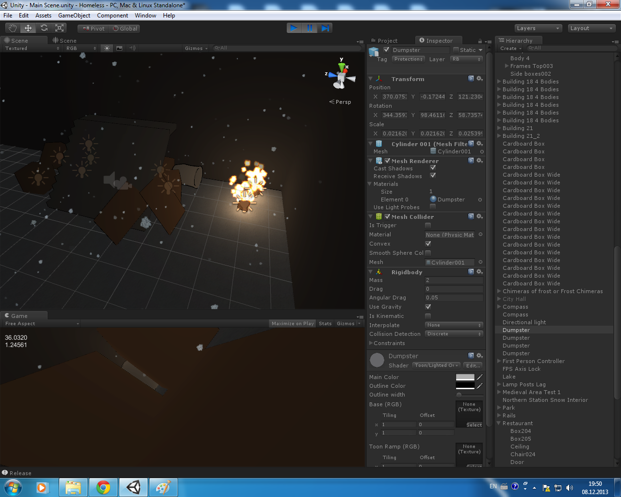Open the Layer RB dropdown
The height and width of the screenshot is (497, 621).
pyautogui.click(x=466, y=59)
